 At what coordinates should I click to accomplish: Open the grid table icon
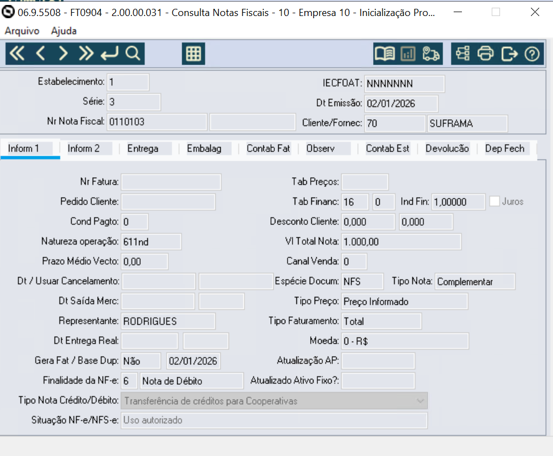193,54
